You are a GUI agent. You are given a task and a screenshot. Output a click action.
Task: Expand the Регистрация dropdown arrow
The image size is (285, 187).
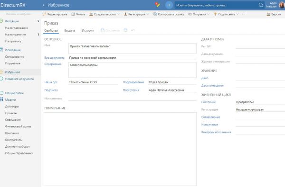click(148, 14)
